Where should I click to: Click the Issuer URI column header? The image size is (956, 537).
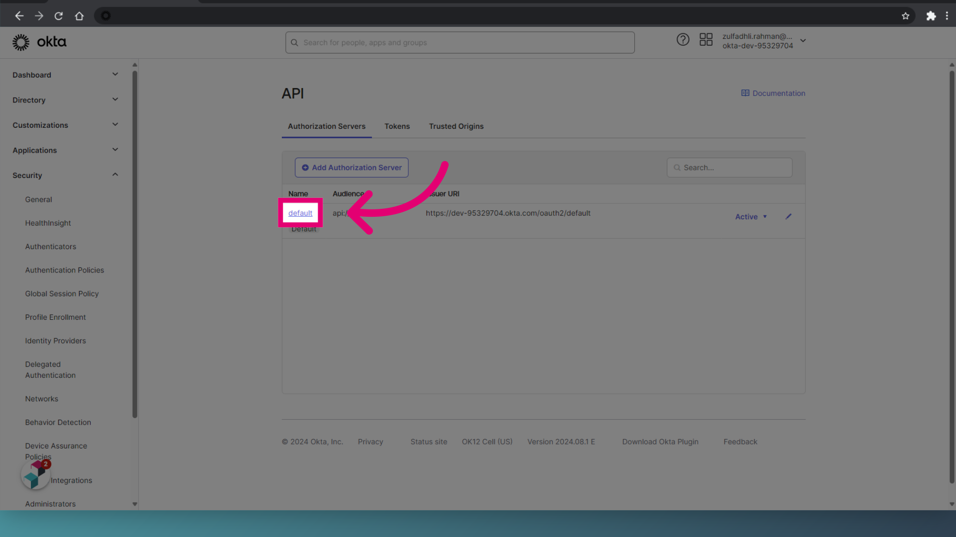442,194
